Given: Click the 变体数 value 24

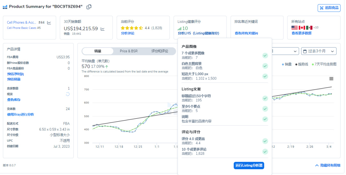Looking at the screenshot, I should click(x=68, y=109).
